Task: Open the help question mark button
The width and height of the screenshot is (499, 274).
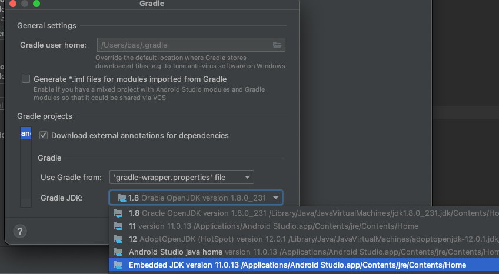Action: click(x=20, y=231)
